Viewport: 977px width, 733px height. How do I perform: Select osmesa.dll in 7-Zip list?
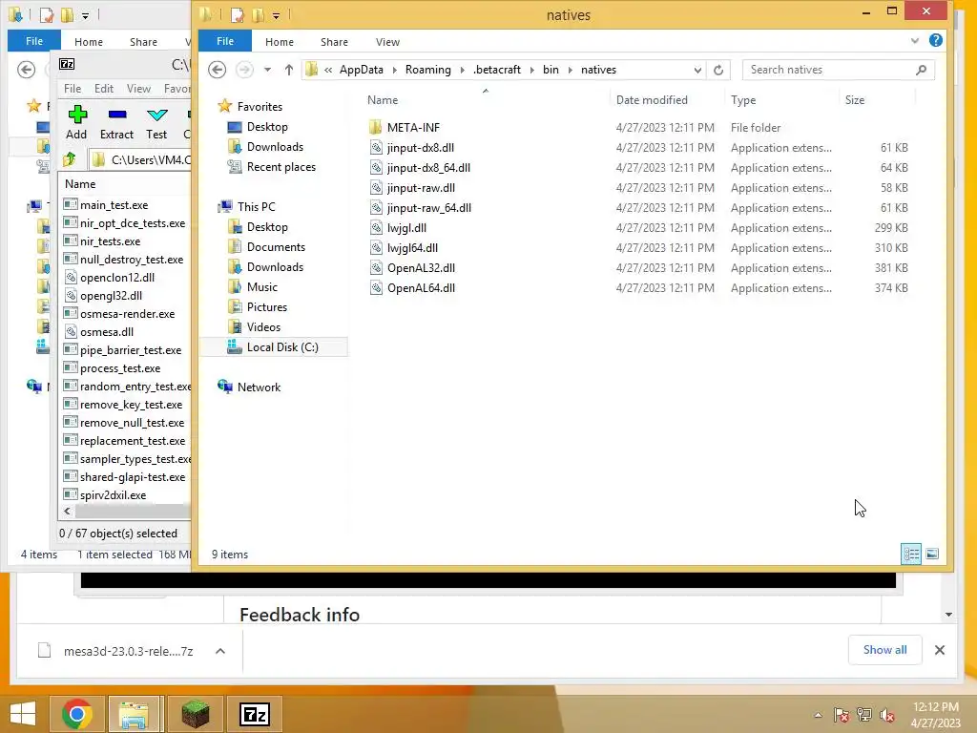coord(107,332)
